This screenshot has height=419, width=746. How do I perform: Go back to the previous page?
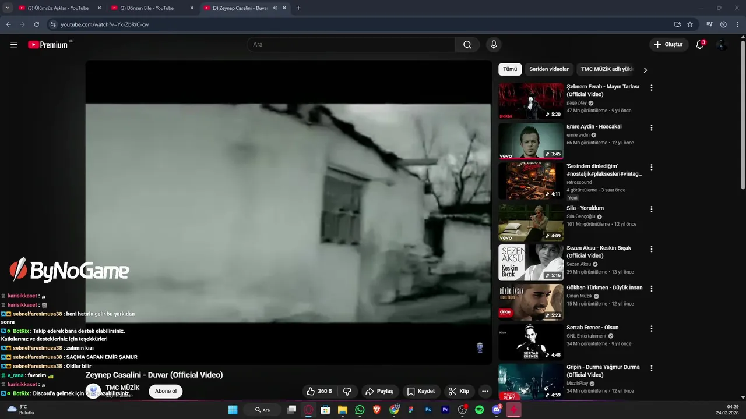(9, 24)
